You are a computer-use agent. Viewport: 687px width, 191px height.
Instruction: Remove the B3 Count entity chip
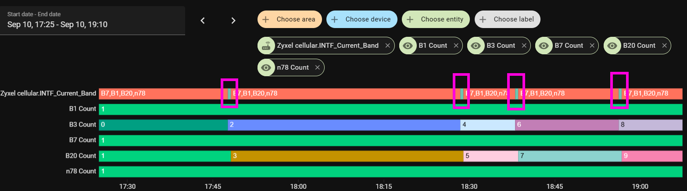click(x=524, y=46)
